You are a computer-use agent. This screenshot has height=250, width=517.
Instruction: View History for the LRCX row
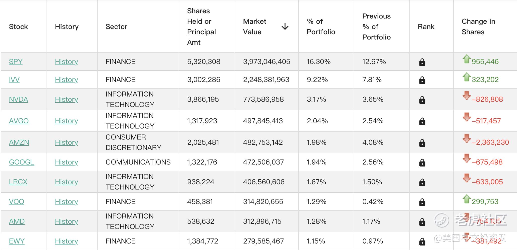coord(67,182)
